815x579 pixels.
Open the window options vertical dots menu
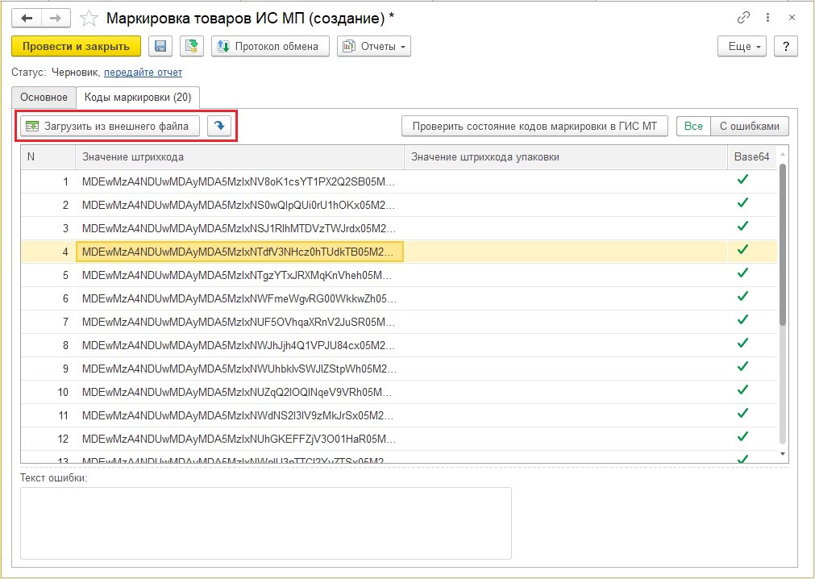767,18
